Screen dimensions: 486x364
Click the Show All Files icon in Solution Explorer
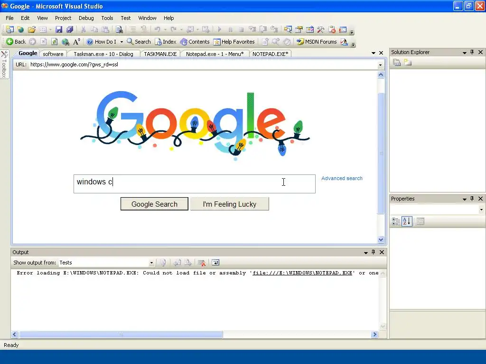pos(408,63)
